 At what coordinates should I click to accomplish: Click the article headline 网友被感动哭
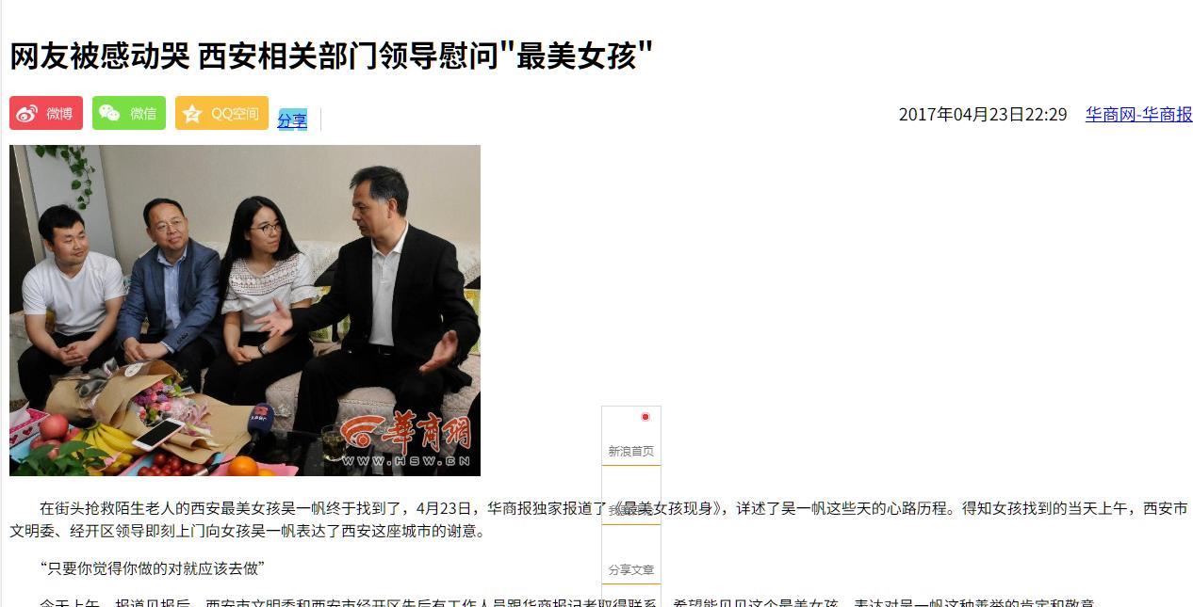(332, 56)
